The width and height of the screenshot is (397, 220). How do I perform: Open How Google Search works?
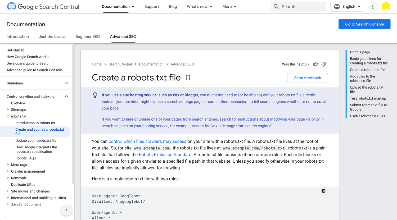point(28,57)
